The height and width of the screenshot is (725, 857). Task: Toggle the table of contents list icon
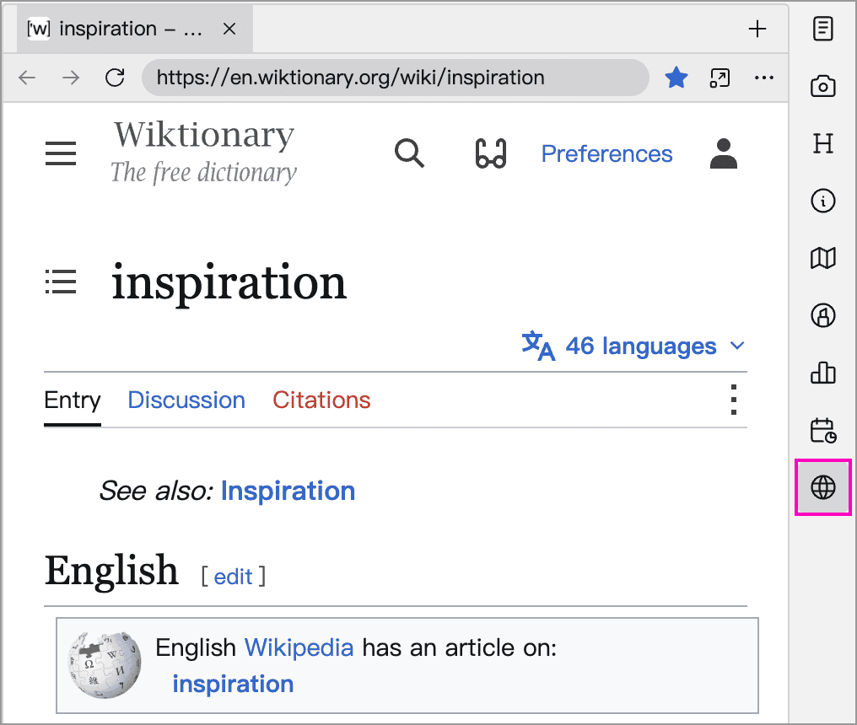point(61,282)
